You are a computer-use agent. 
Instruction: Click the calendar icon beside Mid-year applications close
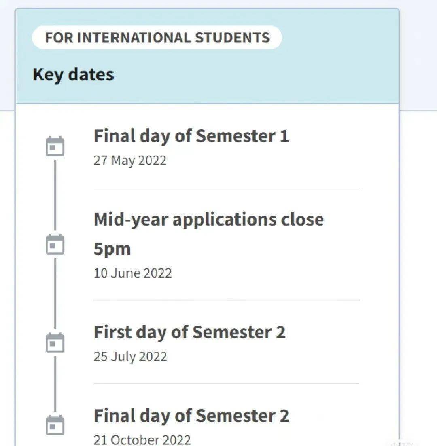(x=55, y=244)
